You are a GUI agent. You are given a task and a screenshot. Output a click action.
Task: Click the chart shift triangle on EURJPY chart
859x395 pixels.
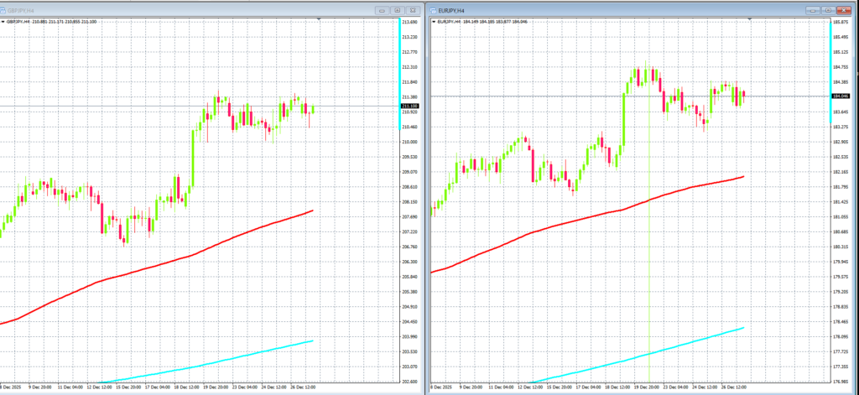pos(749,18)
